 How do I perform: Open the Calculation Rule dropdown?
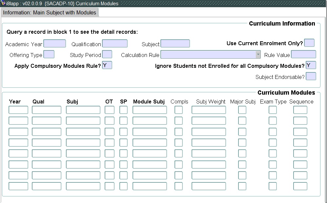[258, 55]
